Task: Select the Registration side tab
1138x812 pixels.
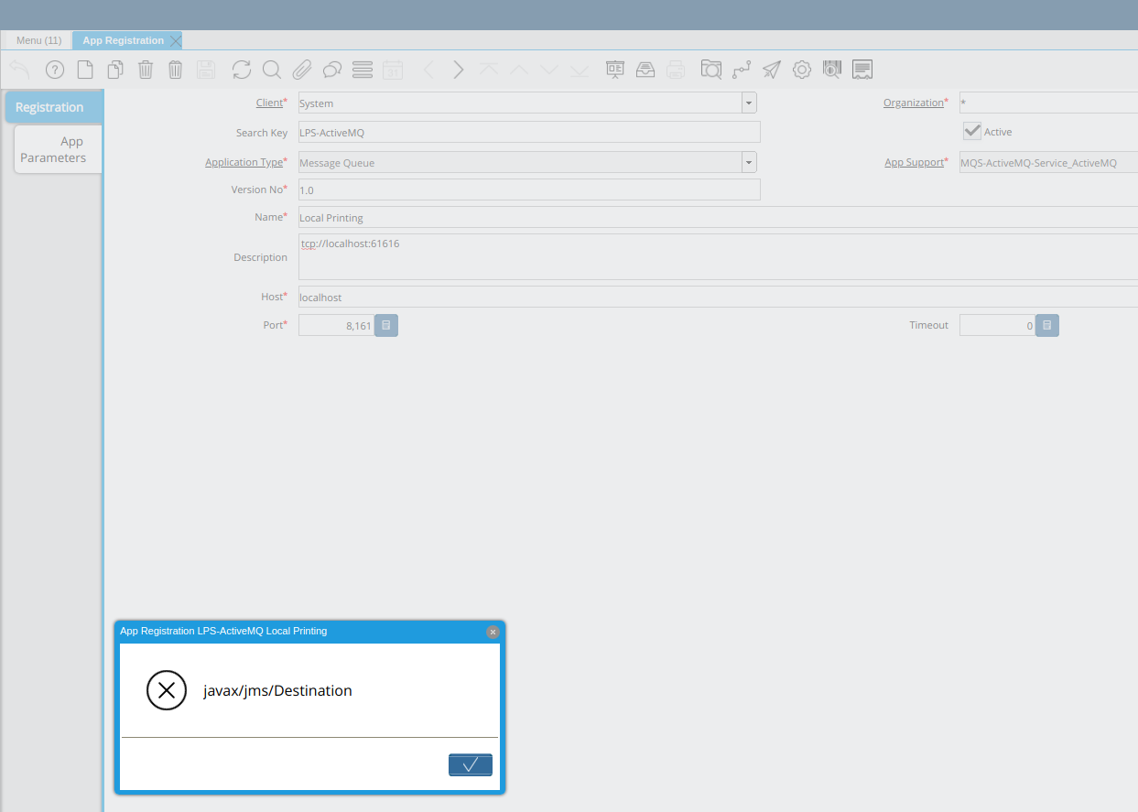Action: (x=53, y=107)
